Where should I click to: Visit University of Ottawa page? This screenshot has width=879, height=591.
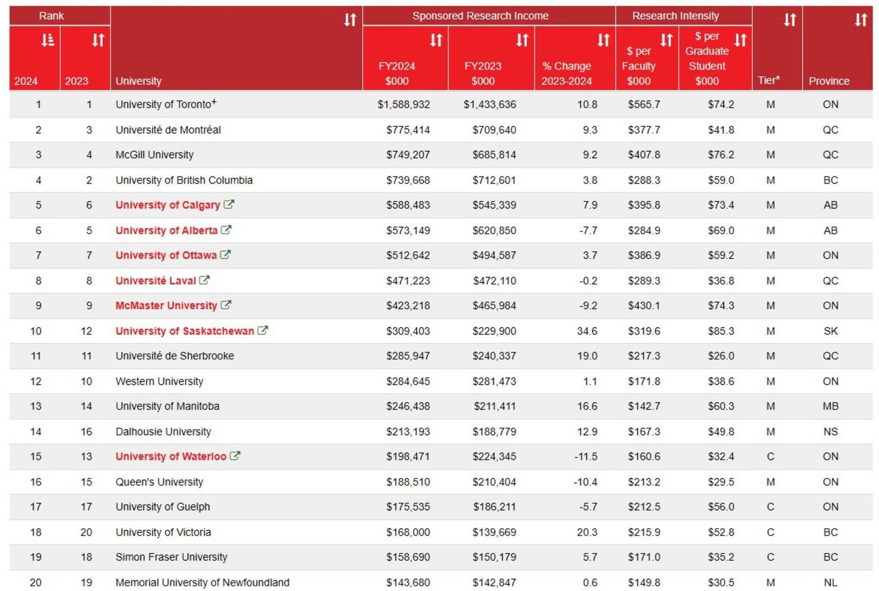click(x=166, y=256)
